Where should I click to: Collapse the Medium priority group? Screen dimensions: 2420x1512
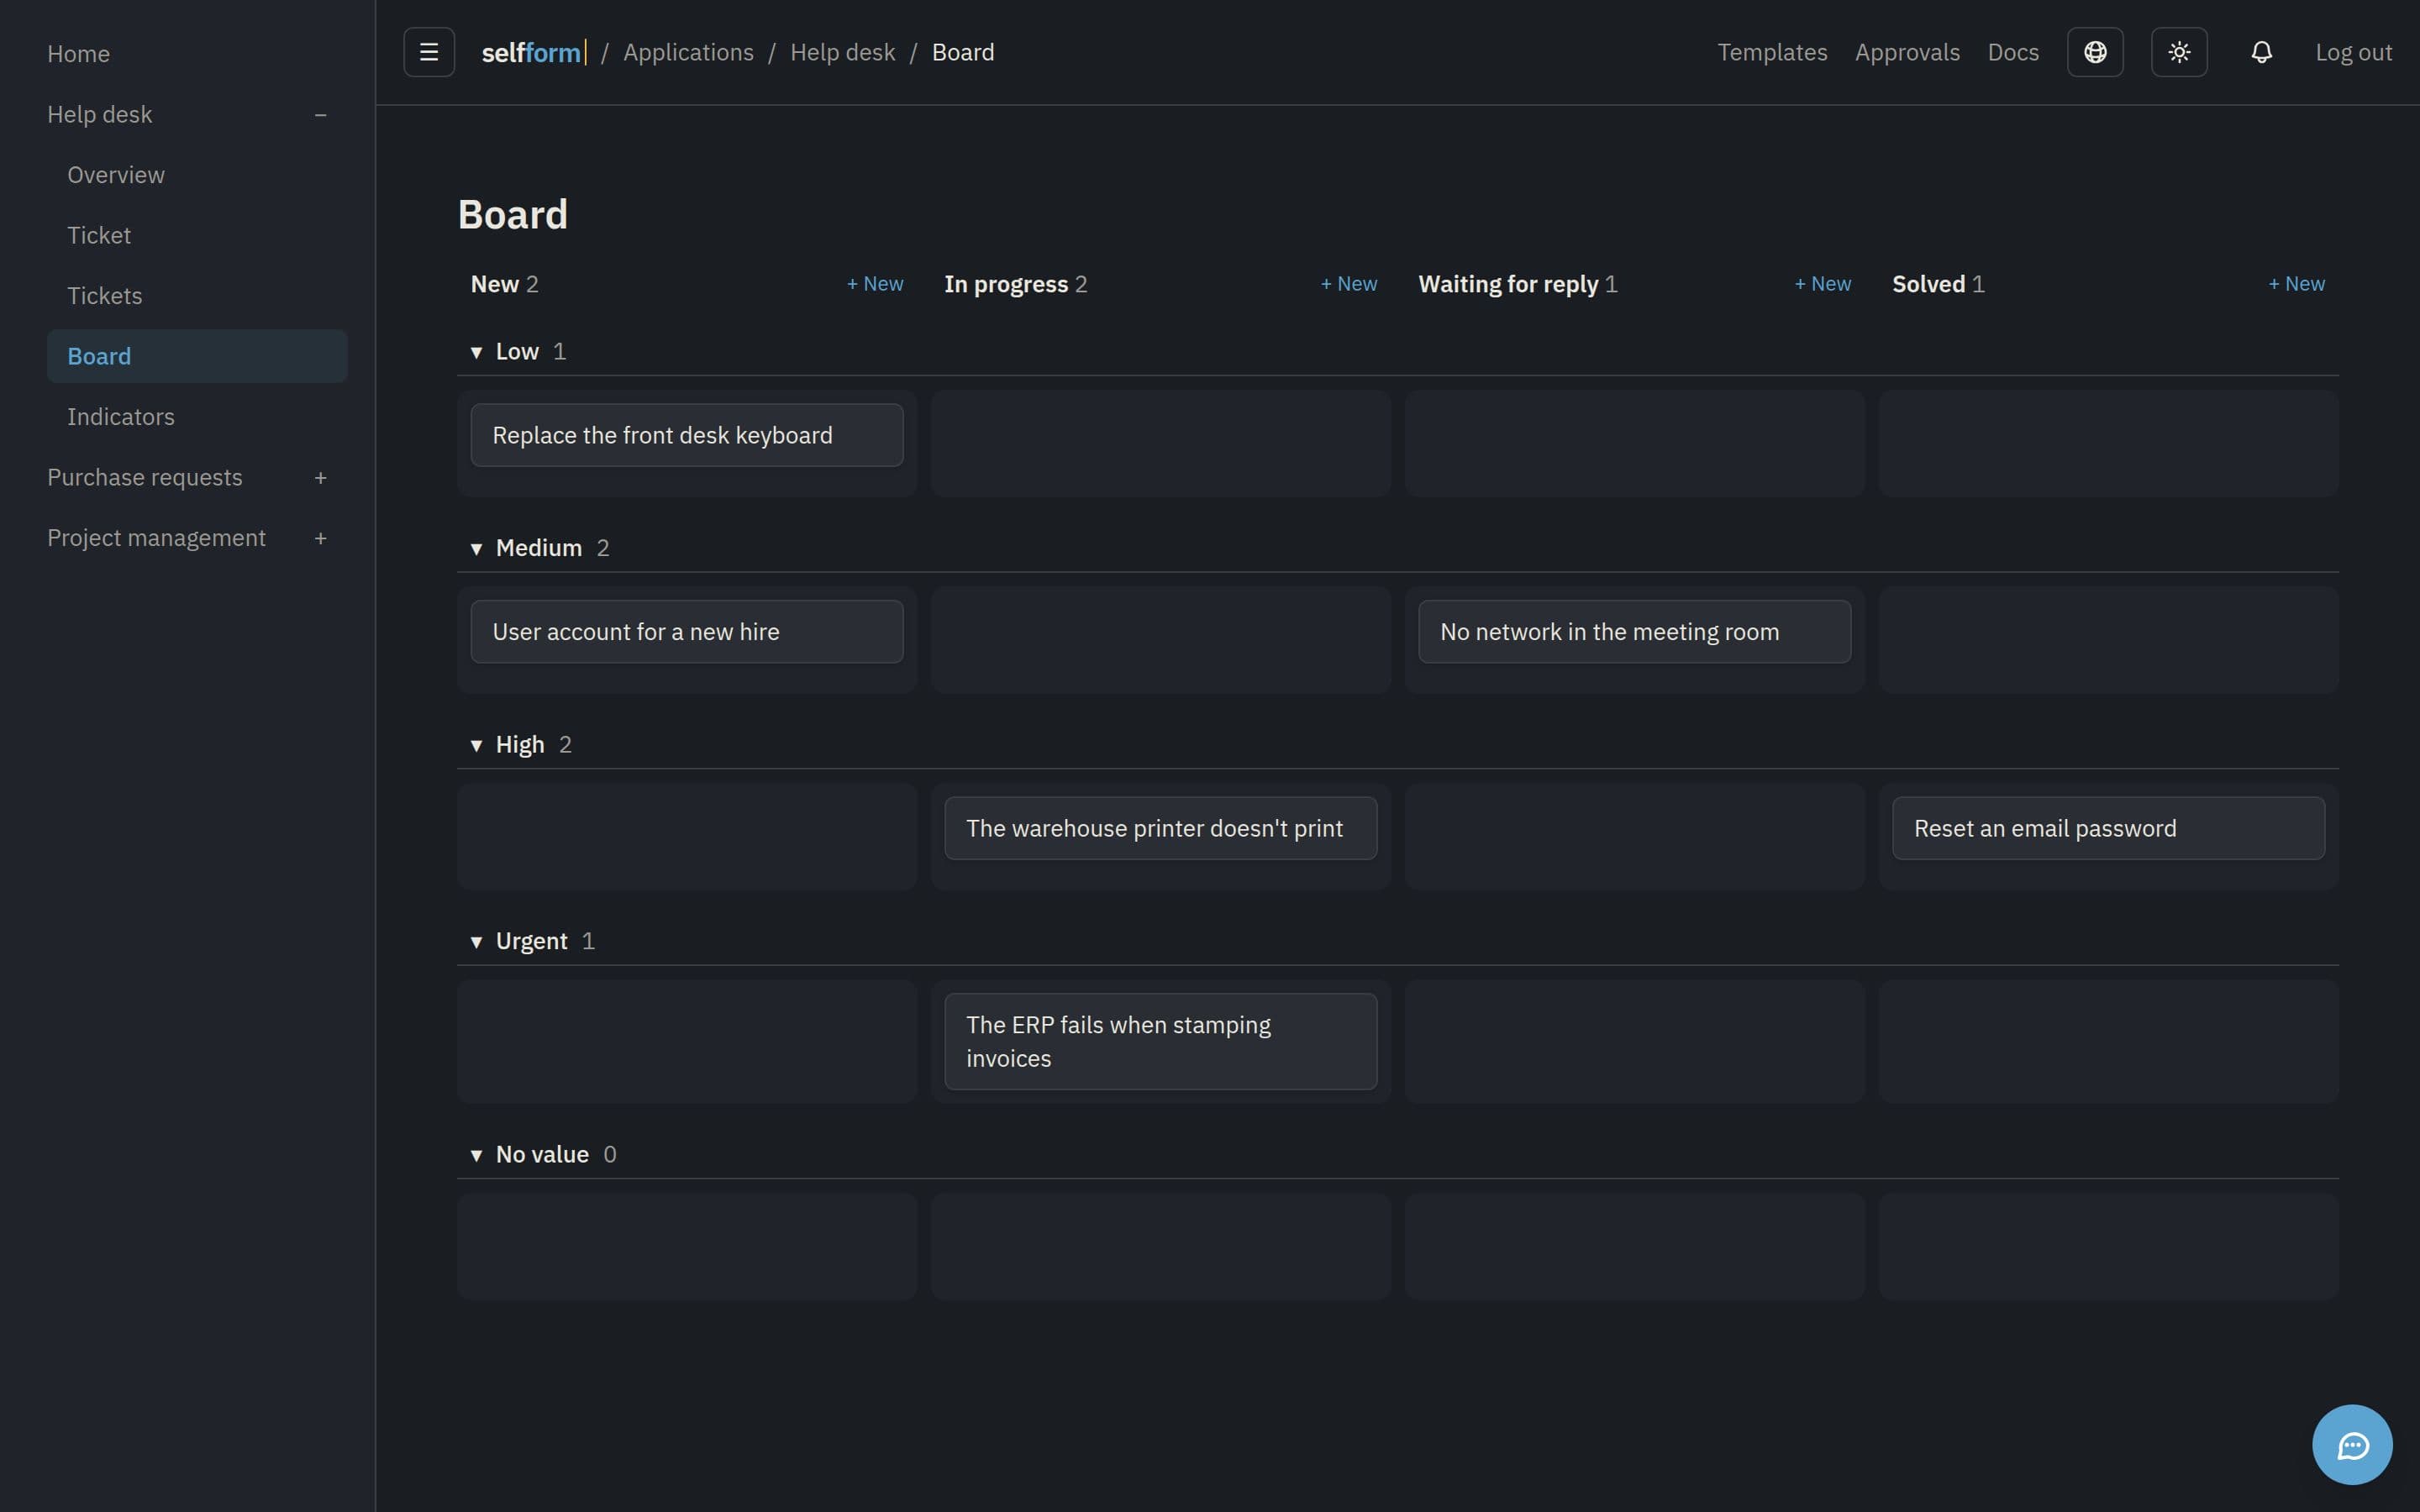476,548
